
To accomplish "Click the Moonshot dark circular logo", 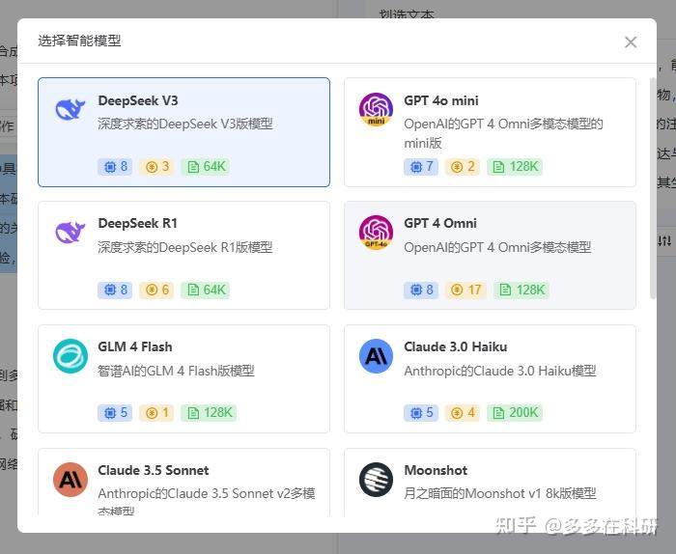I will pos(376,479).
